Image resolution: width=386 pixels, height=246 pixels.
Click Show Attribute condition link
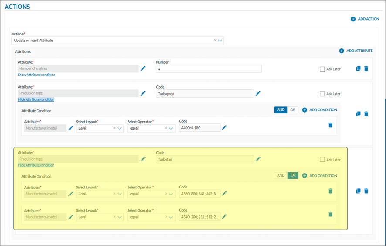click(x=37, y=75)
